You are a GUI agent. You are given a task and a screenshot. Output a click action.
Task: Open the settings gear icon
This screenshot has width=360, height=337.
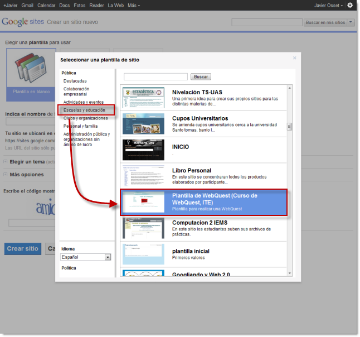coord(350,5)
